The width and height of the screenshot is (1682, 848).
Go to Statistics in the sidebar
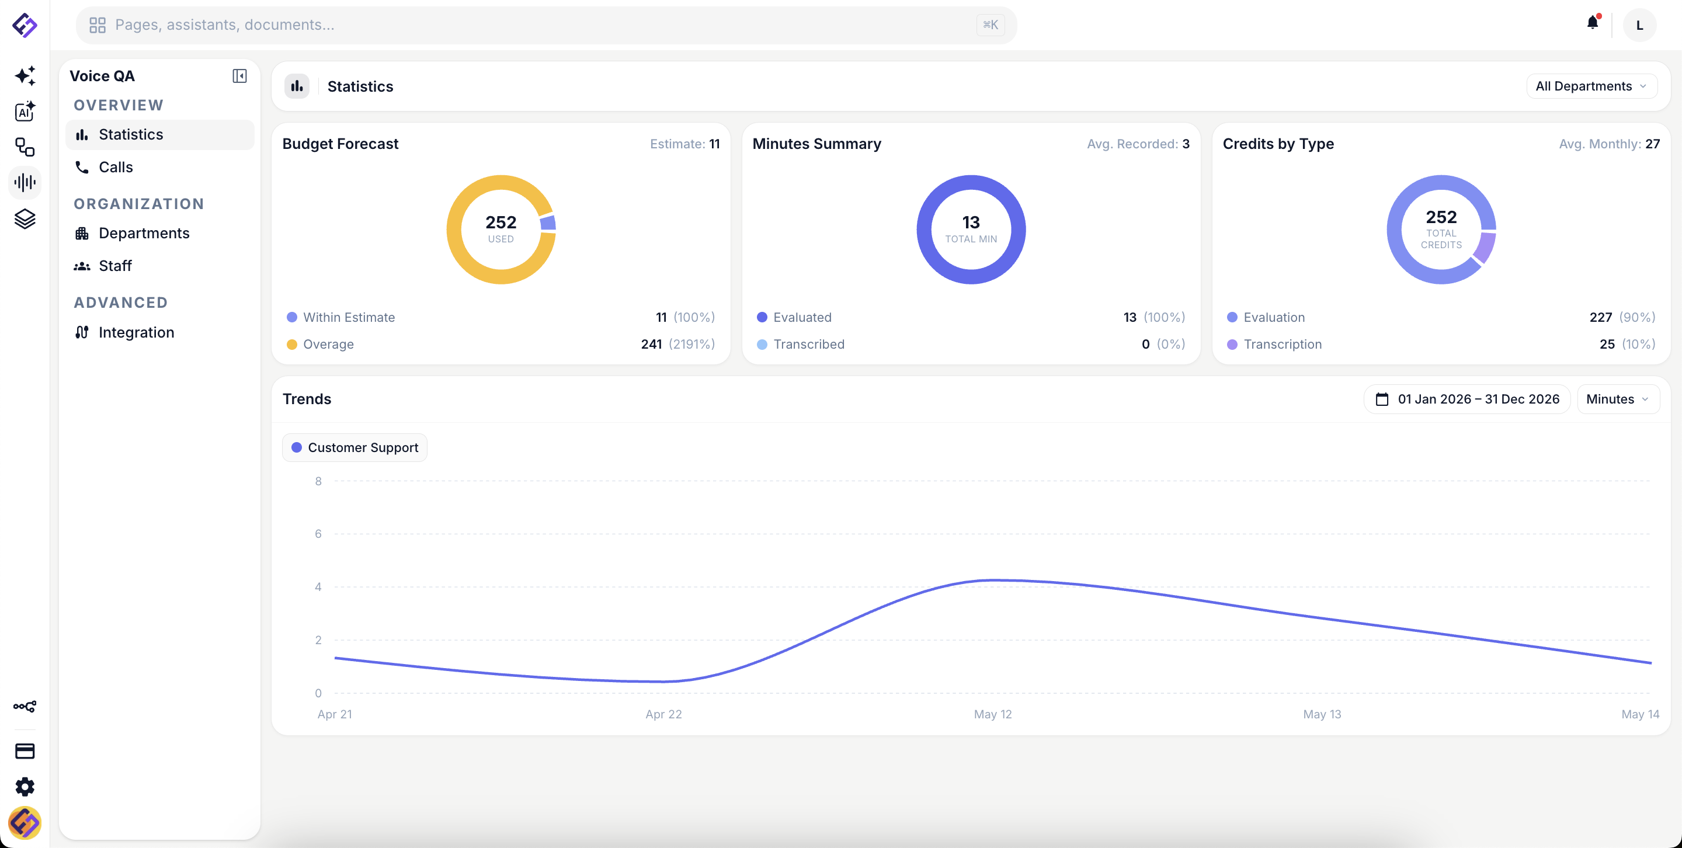point(160,134)
